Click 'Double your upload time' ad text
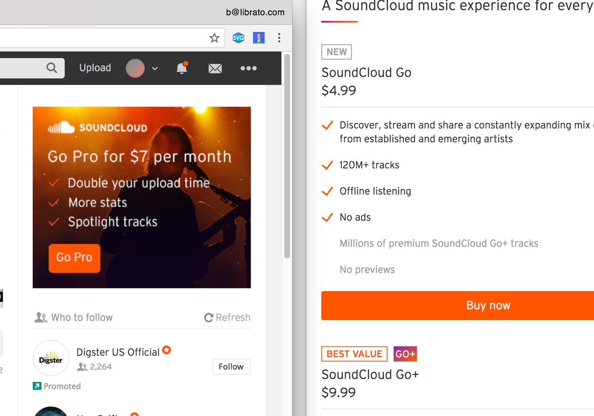The image size is (594, 416). click(x=139, y=183)
